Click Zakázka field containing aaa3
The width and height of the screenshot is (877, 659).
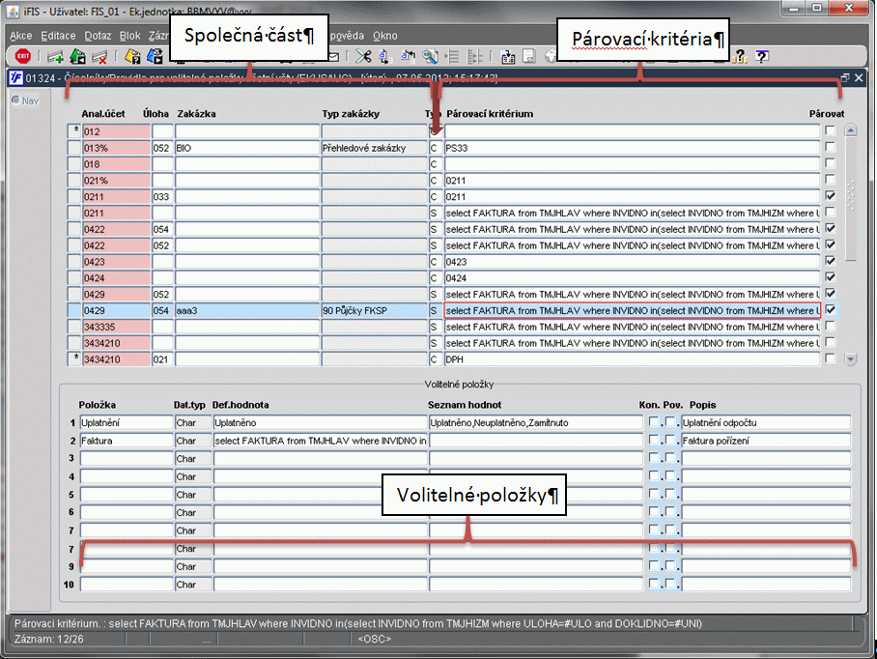(247, 310)
